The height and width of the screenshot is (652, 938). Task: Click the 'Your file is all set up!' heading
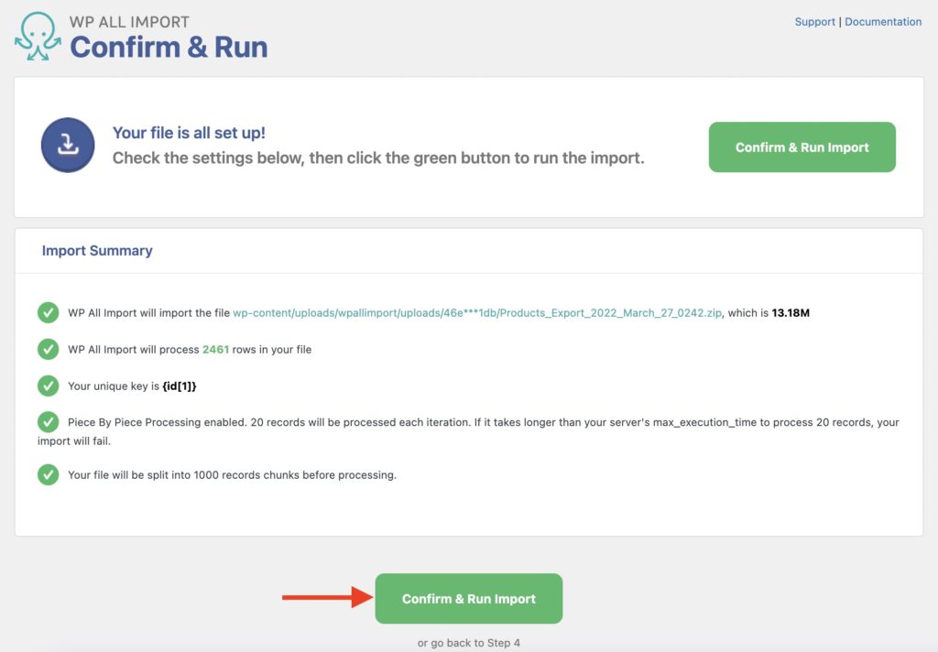[192, 132]
